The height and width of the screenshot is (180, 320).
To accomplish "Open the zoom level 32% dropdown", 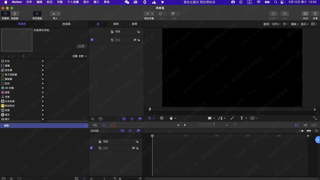I will click(276, 24).
